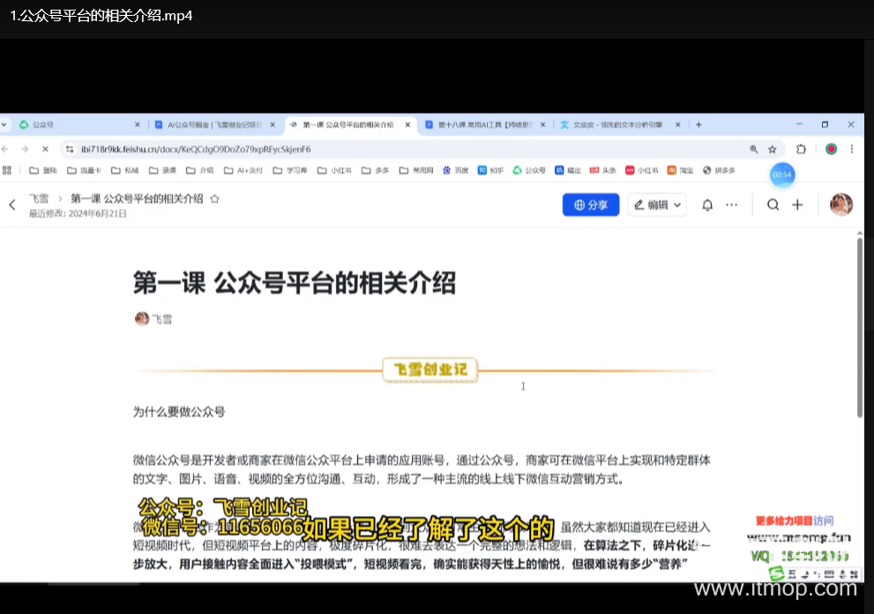Close the 第十八课 常用AI工具 tab
874x614 pixels.
tap(543, 125)
